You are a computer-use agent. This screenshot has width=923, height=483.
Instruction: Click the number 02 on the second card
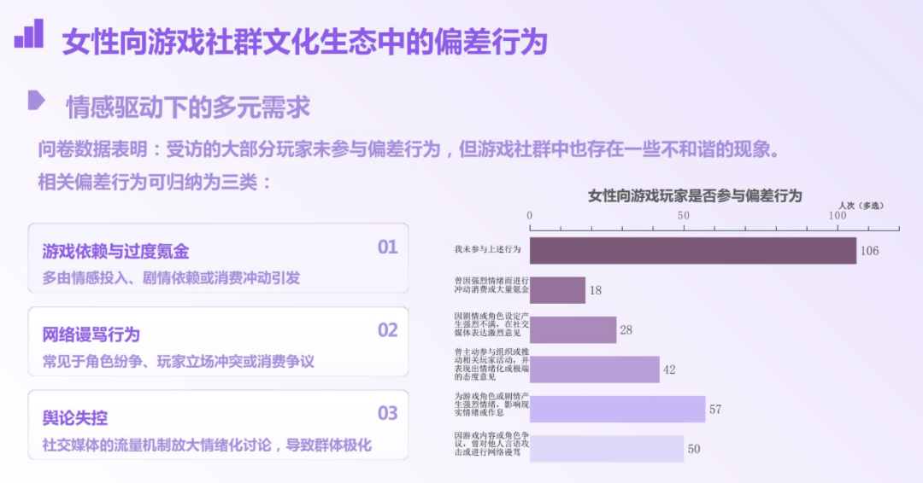pos(387,330)
